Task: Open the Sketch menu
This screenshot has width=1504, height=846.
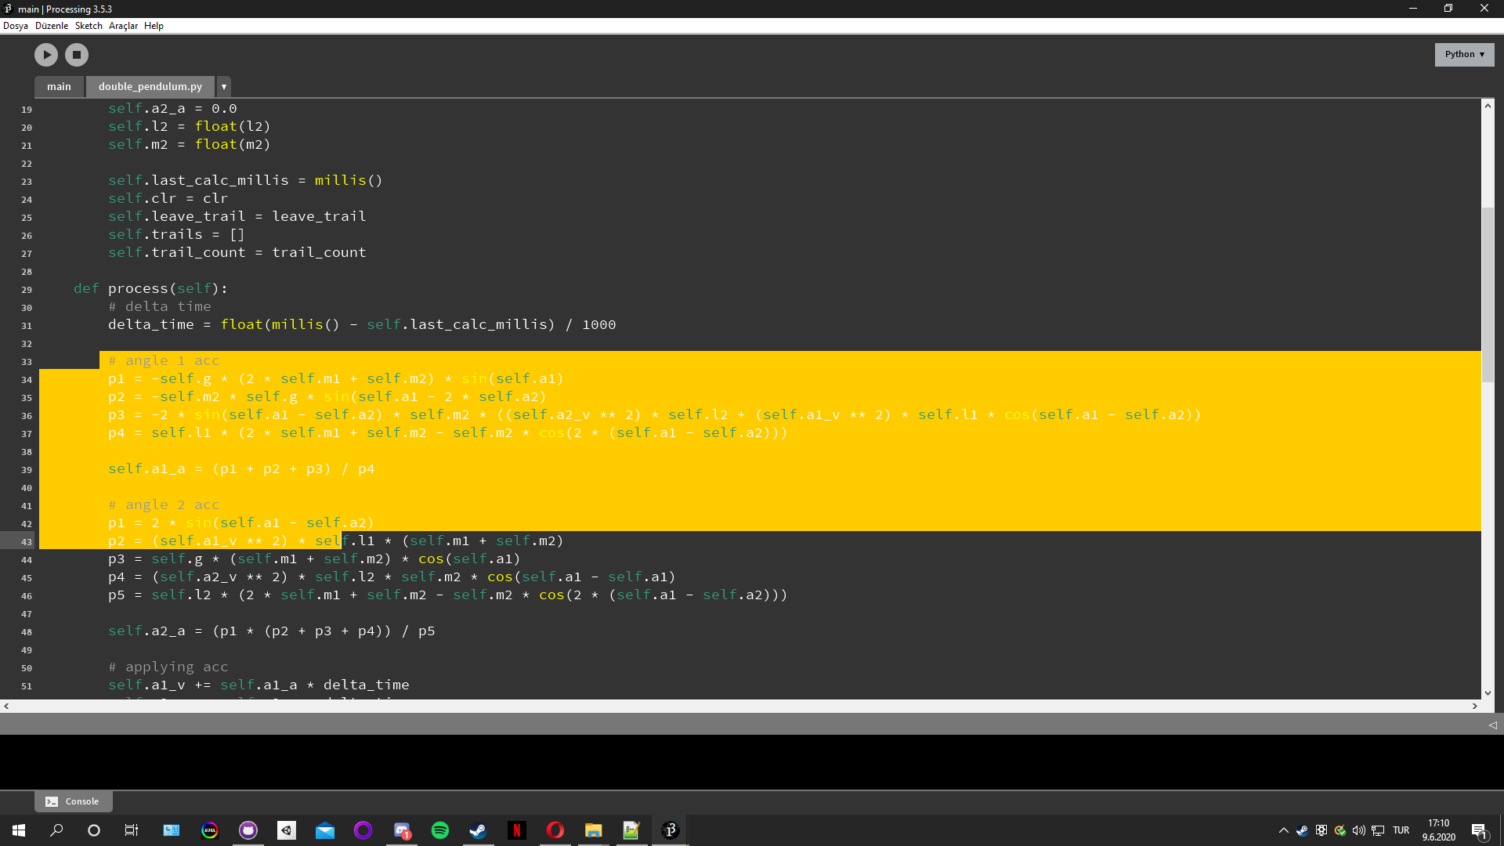Action: tap(89, 26)
